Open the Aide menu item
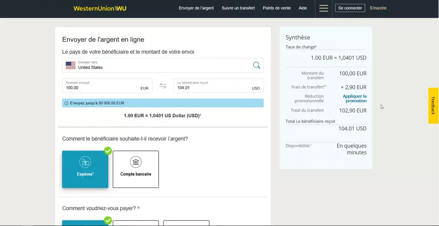The height and width of the screenshot is (226, 439). click(303, 8)
